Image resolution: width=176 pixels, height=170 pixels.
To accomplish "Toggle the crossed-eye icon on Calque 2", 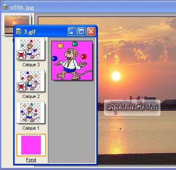I will click(x=21, y=86).
